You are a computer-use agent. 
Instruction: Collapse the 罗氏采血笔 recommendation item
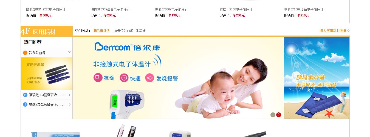tap(70, 52)
